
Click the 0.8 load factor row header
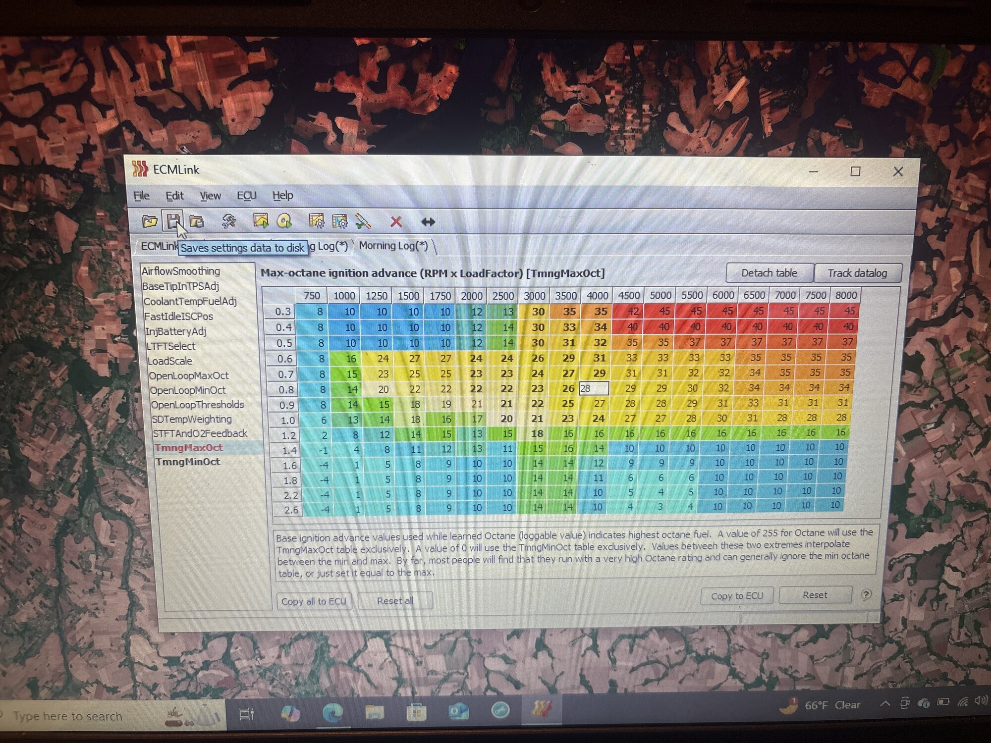tap(283, 389)
